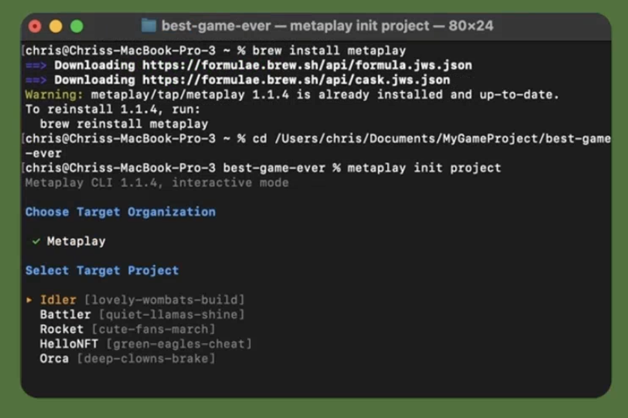The height and width of the screenshot is (418, 628).
Task: Click the Select Target Project heading
Action: click(x=102, y=270)
